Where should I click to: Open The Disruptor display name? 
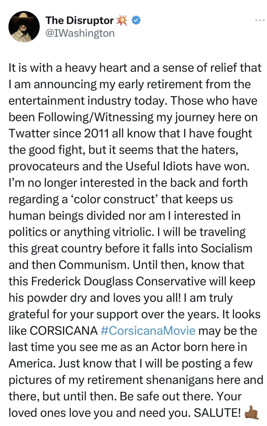(x=79, y=20)
